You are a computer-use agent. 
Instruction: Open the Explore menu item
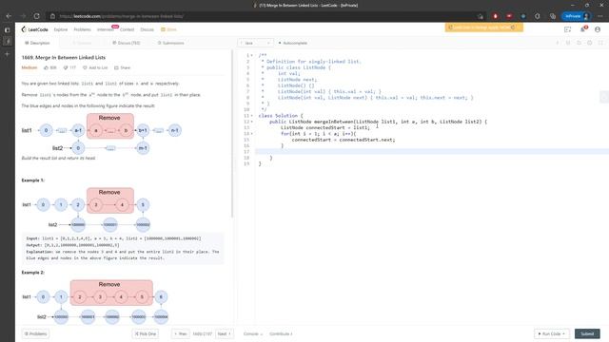tap(61, 29)
